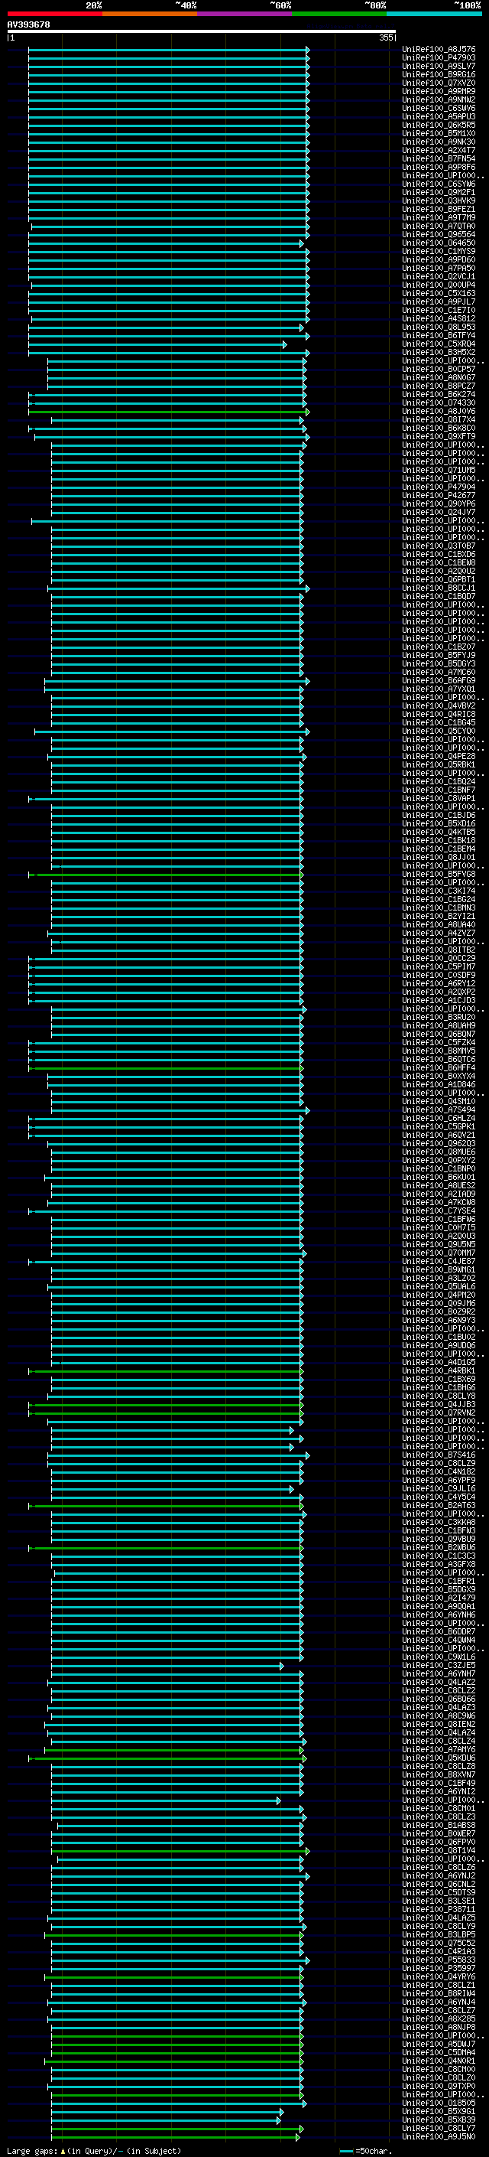489x2157 pixels.
Task: Click the red 20% legend segment
Action: tap(54, 15)
